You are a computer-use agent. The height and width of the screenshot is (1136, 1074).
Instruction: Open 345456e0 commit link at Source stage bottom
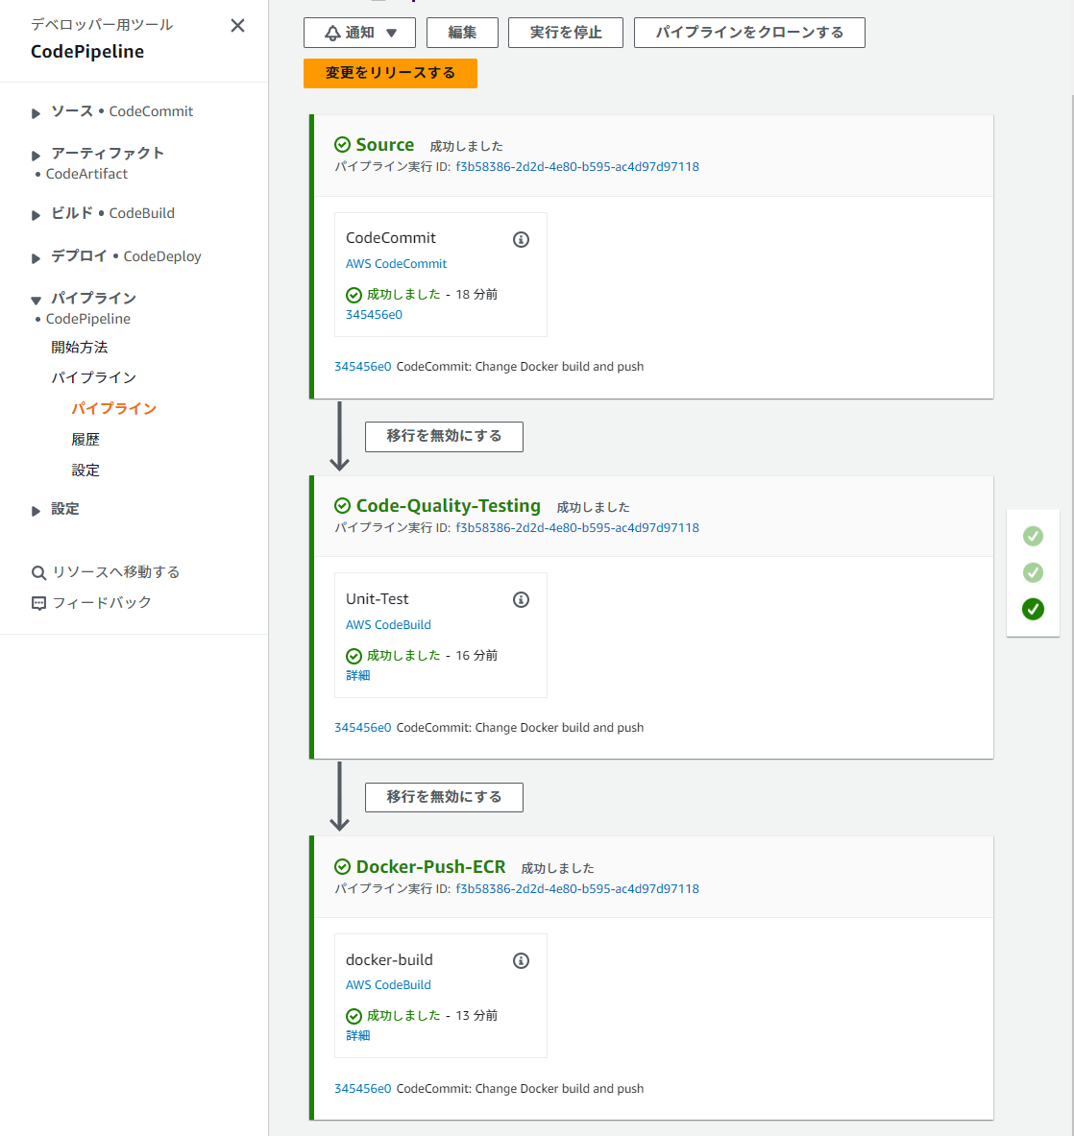pos(362,367)
